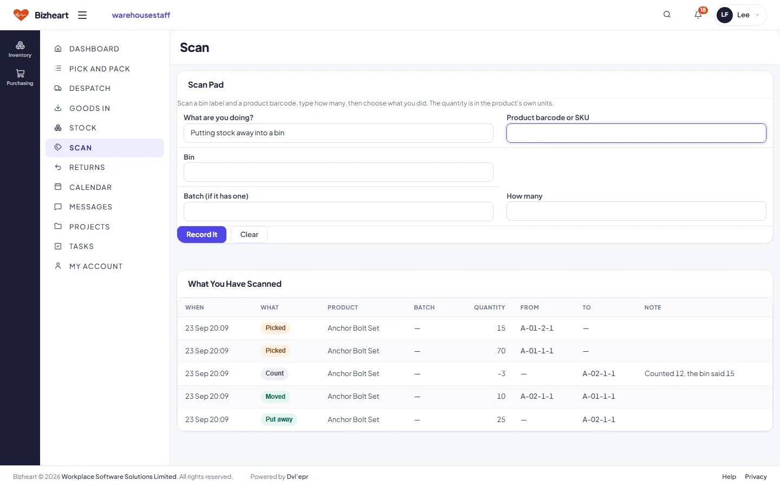Click the Returns arrow icon

point(58,167)
